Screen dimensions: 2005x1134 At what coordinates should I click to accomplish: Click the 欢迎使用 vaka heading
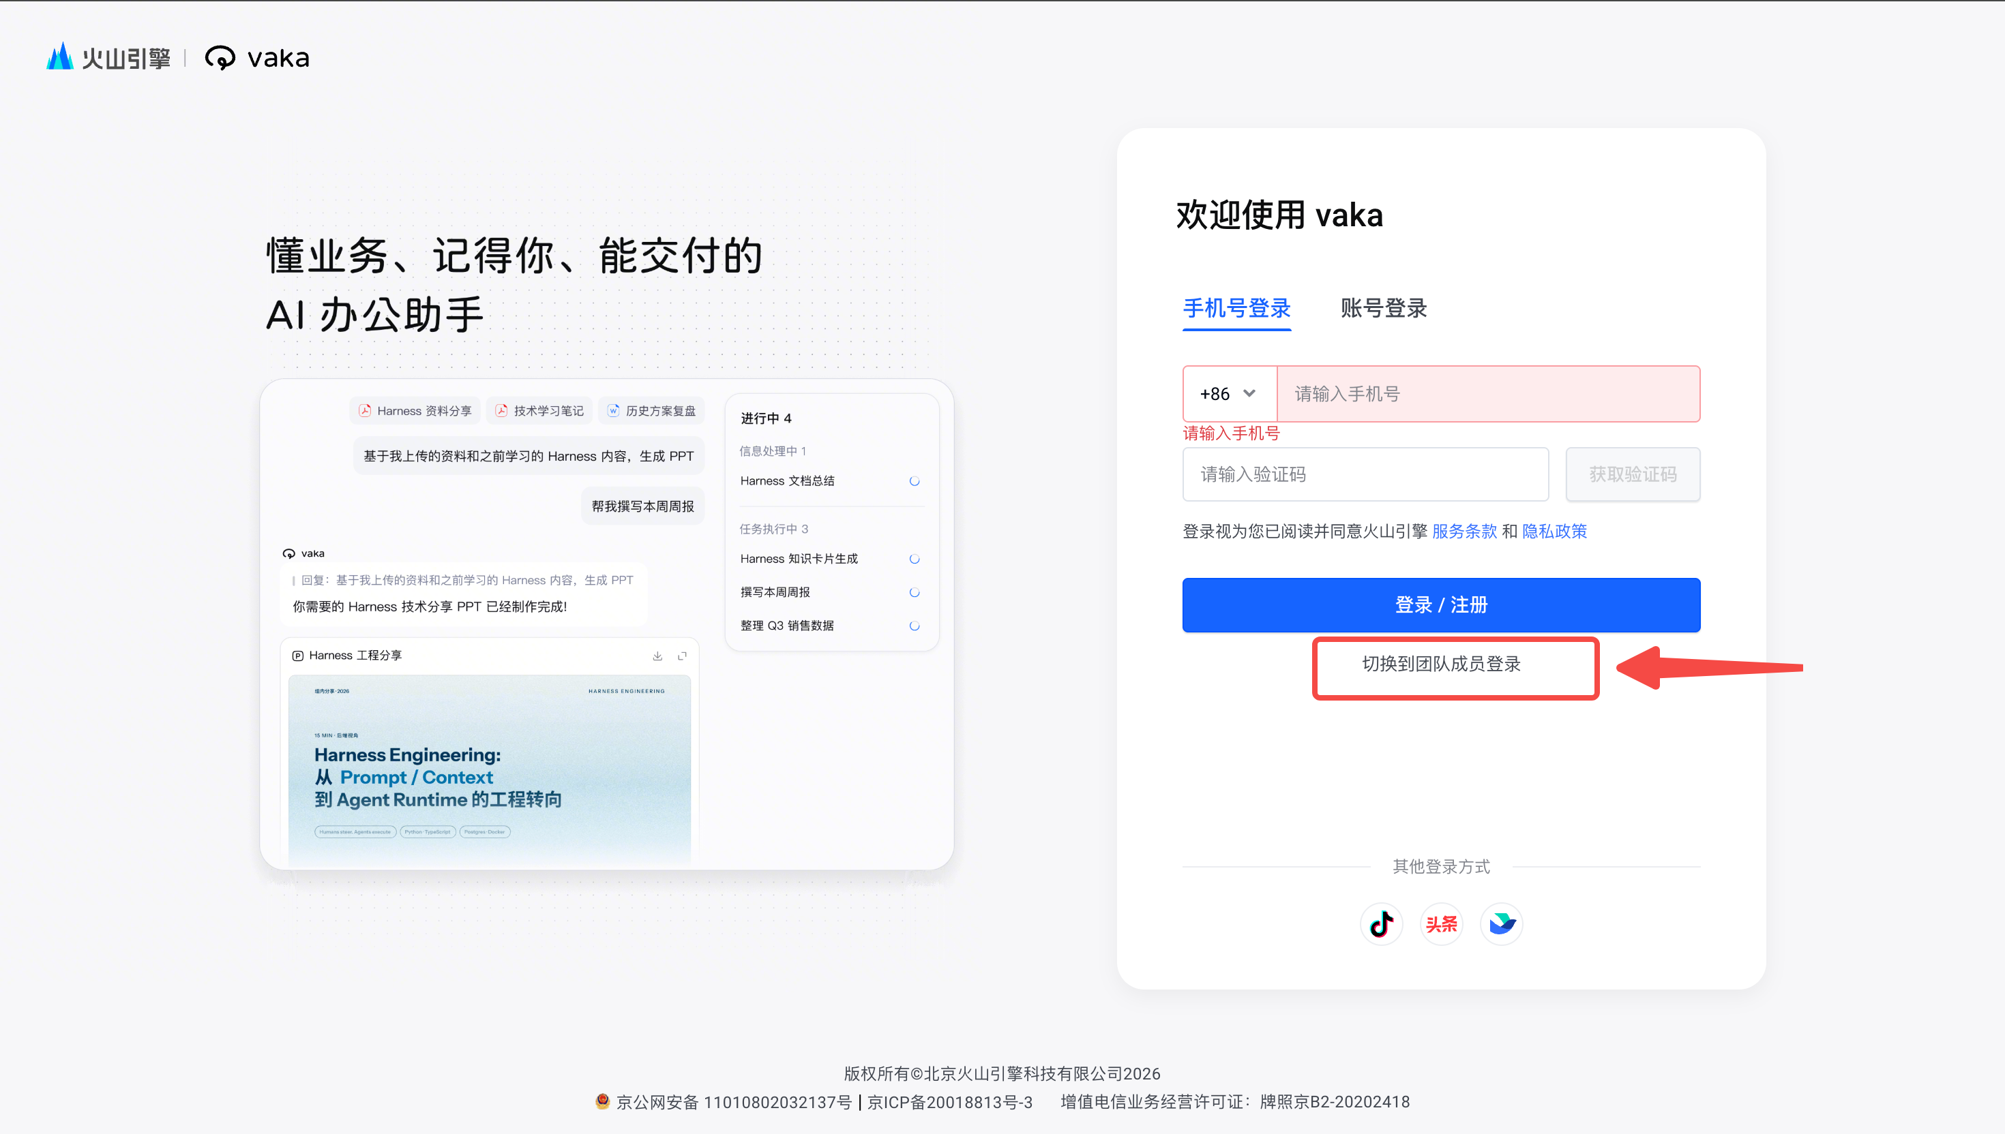tap(1279, 215)
